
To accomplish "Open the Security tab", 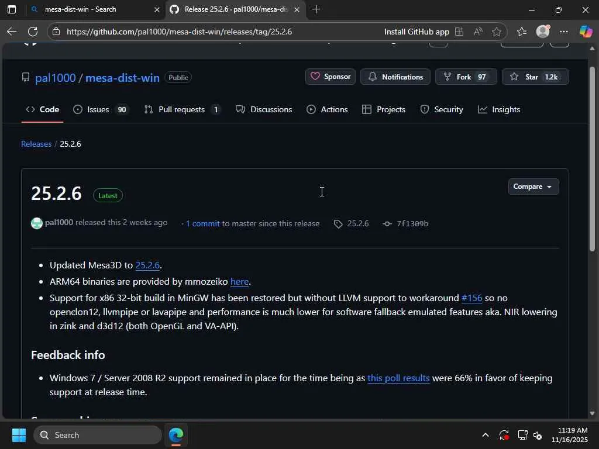I will coord(442,109).
